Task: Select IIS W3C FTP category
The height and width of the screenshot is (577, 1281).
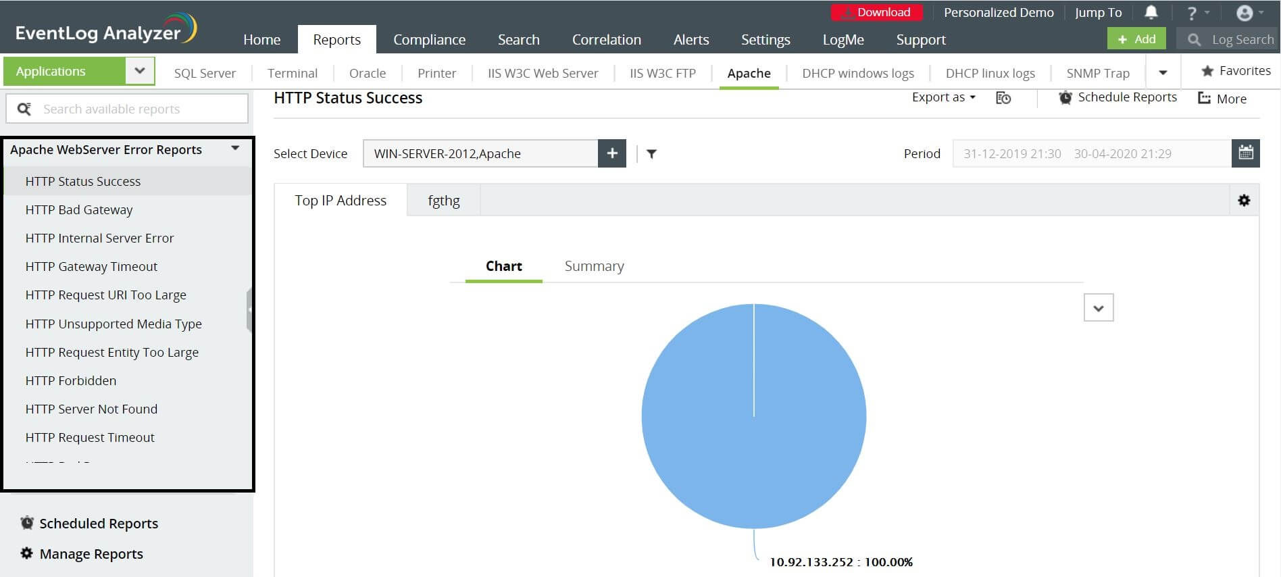Action: pos(663,73)
